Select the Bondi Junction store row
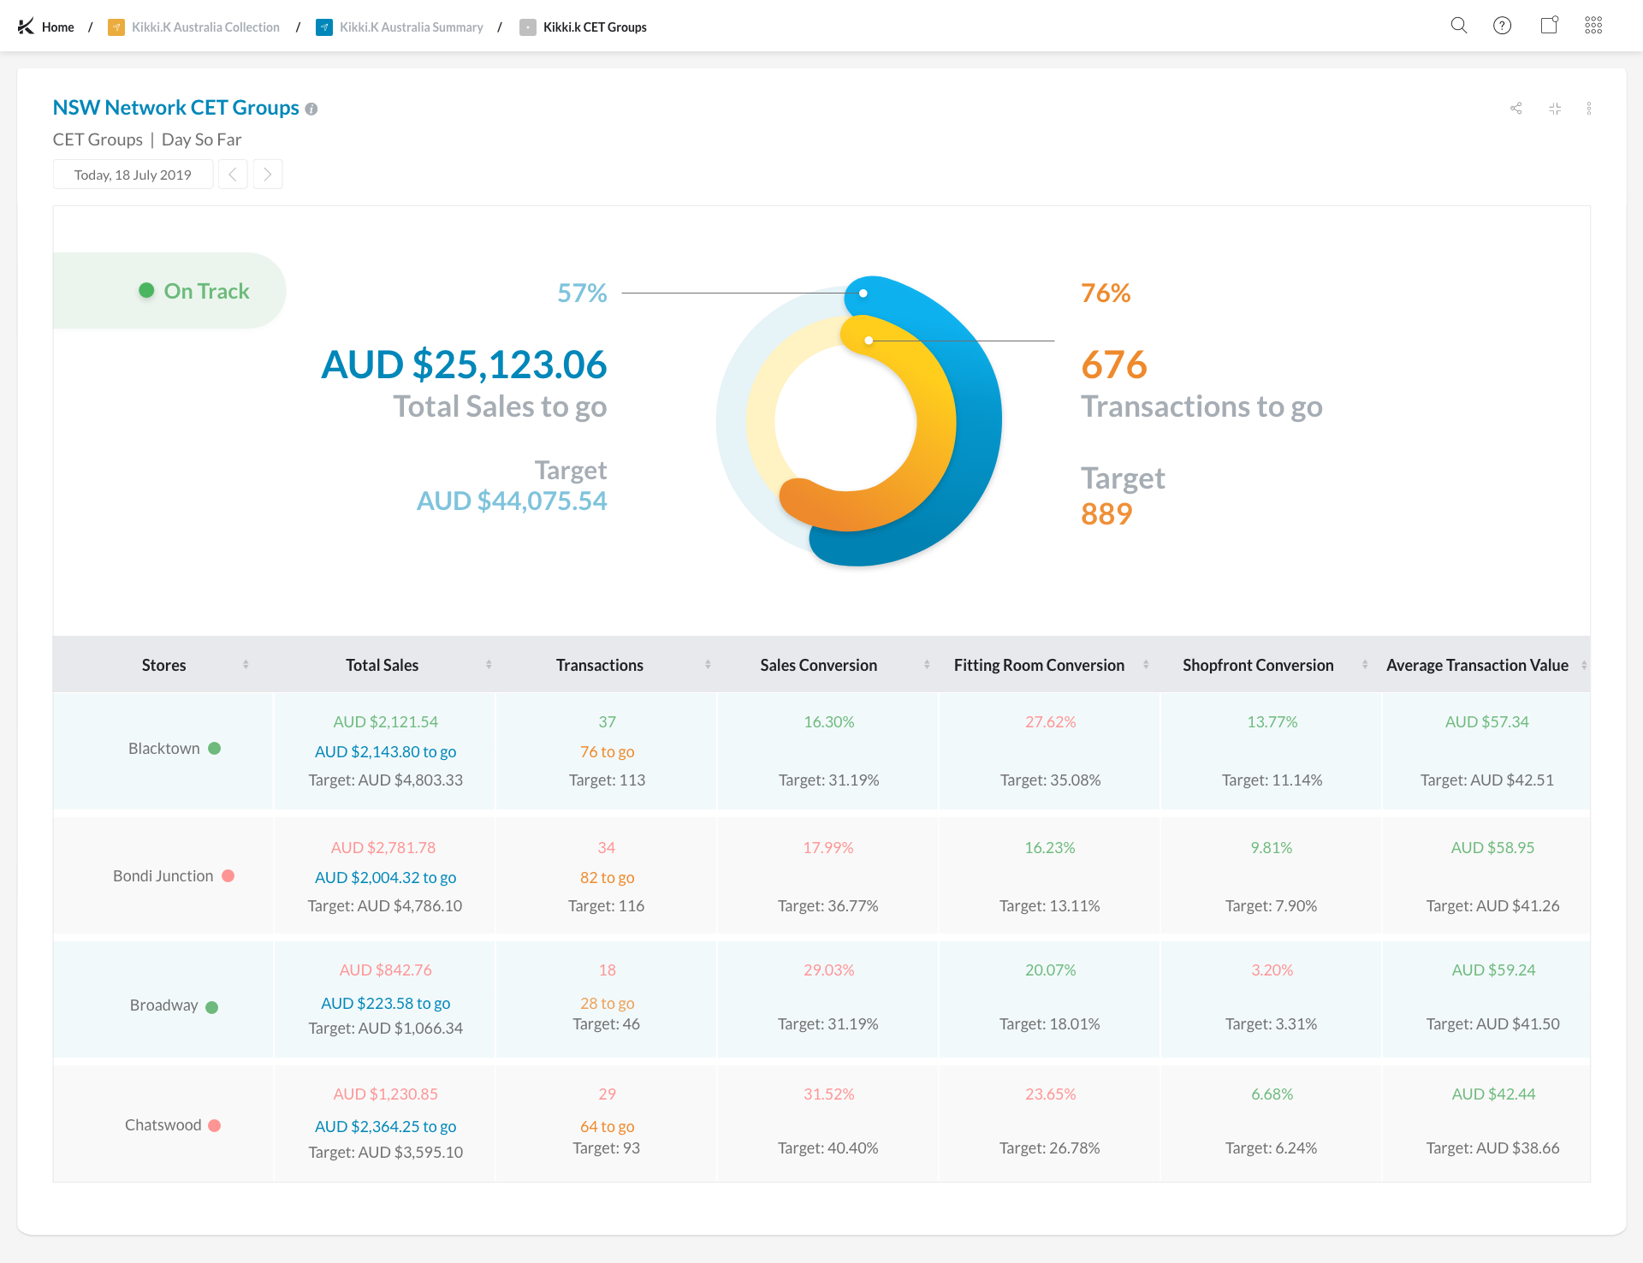The height and width of the screenshot is (1263, 1643). (163, 876)
